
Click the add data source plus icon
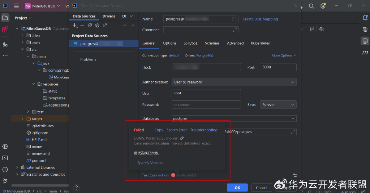pyautogui.click(x=75, y=26)
